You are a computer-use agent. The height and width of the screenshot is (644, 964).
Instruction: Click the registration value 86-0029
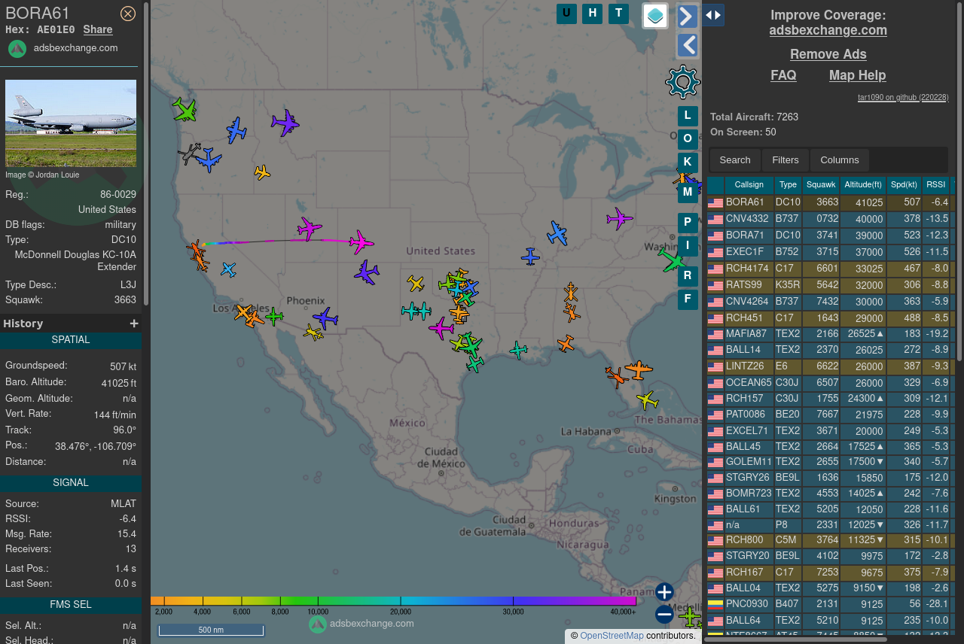[117, 195]
